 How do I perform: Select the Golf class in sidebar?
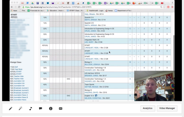pyautogui.click(x=16, y=67)
